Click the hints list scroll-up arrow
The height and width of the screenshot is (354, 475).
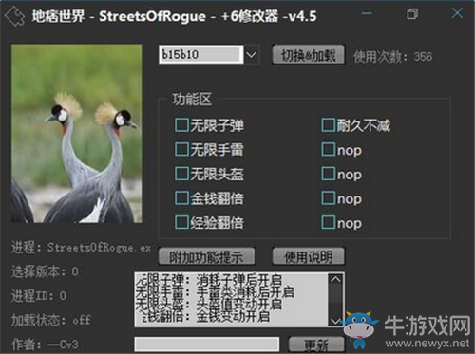pyautogui.click(x=335, y=279)
